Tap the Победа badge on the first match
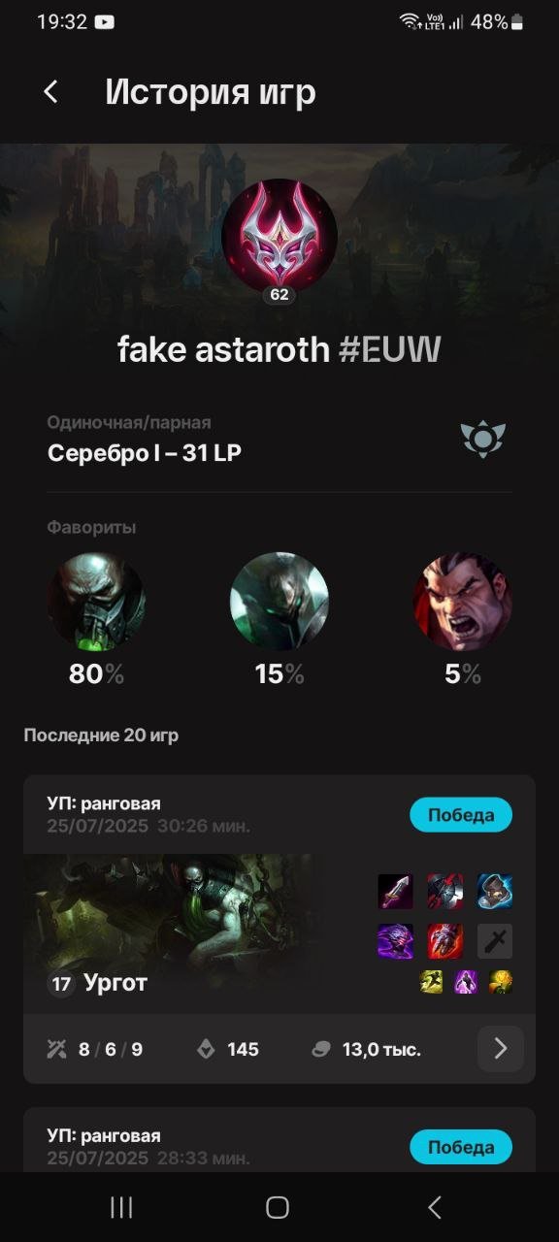The image size is (559, 1242). point(461,815)
